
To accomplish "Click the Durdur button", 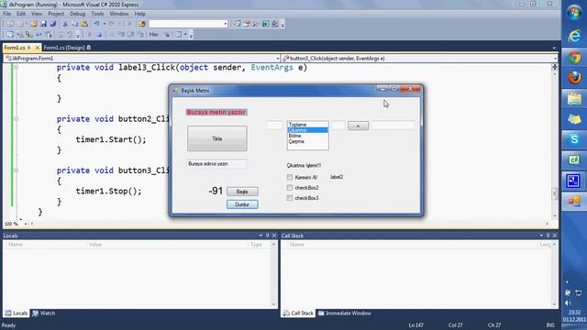I will (x=242, y=204).
